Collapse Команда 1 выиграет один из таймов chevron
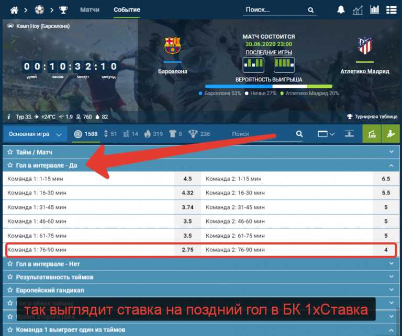This screenshot has width=402, height=336. tap(391, 330)
